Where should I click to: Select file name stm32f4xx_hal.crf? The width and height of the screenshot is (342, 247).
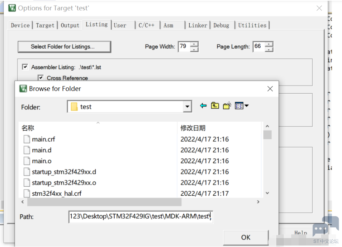[57, 193]
